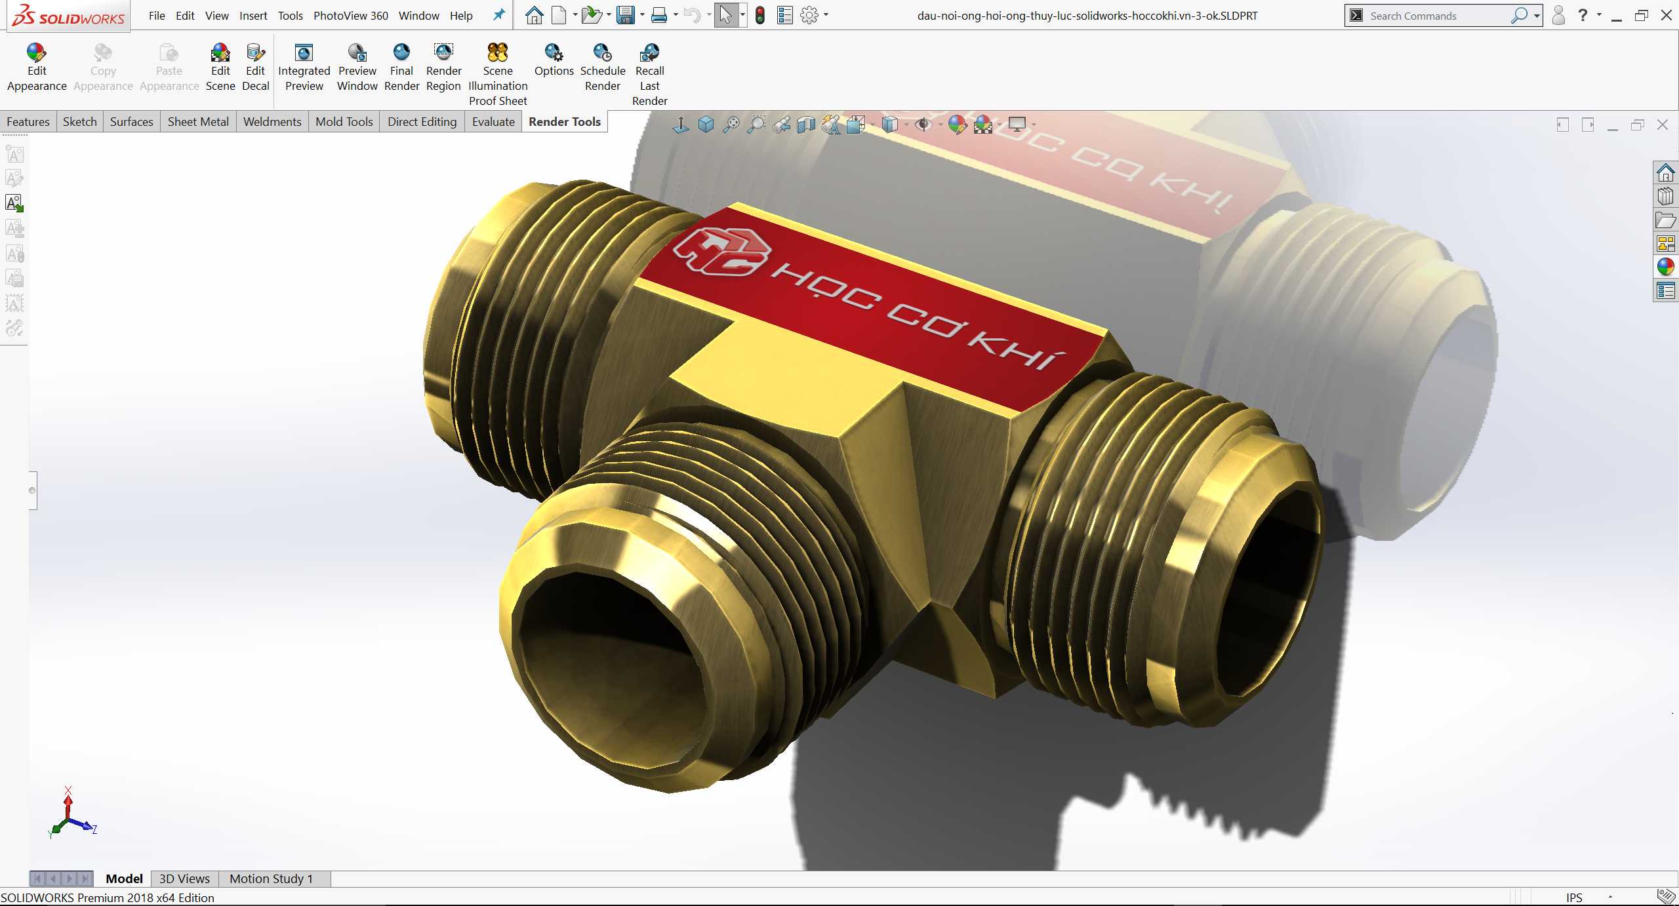Select the Render Region tool
This screenshot has width=1679, height=906.
tap(444, 68)
